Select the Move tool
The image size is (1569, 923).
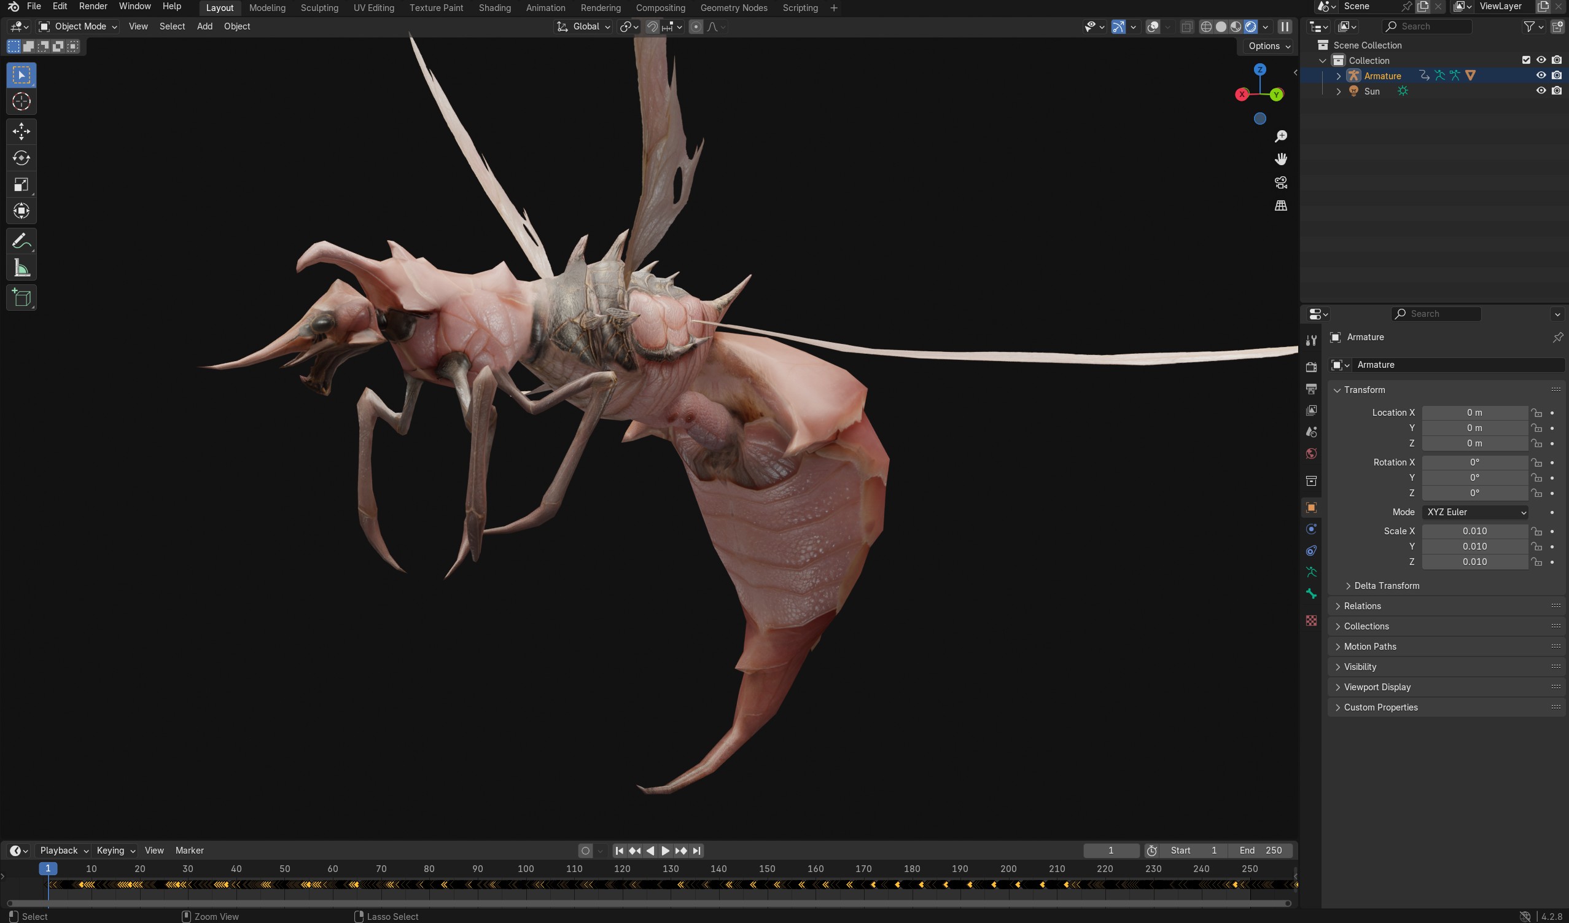21,131
